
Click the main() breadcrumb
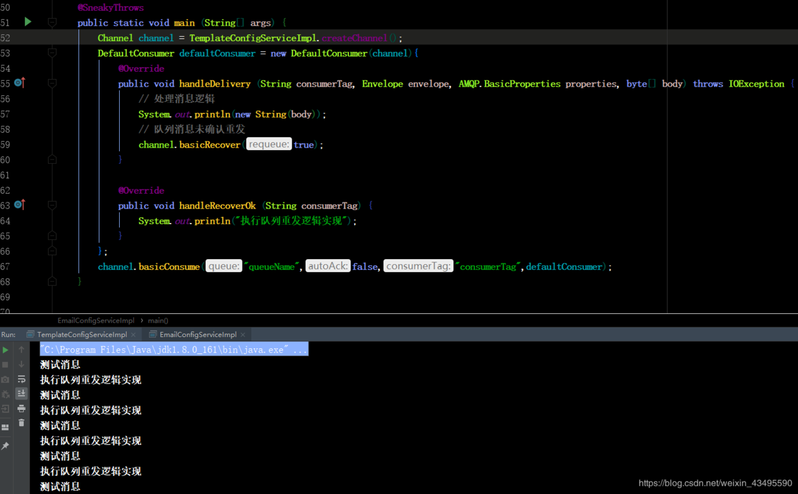[158, 320]
